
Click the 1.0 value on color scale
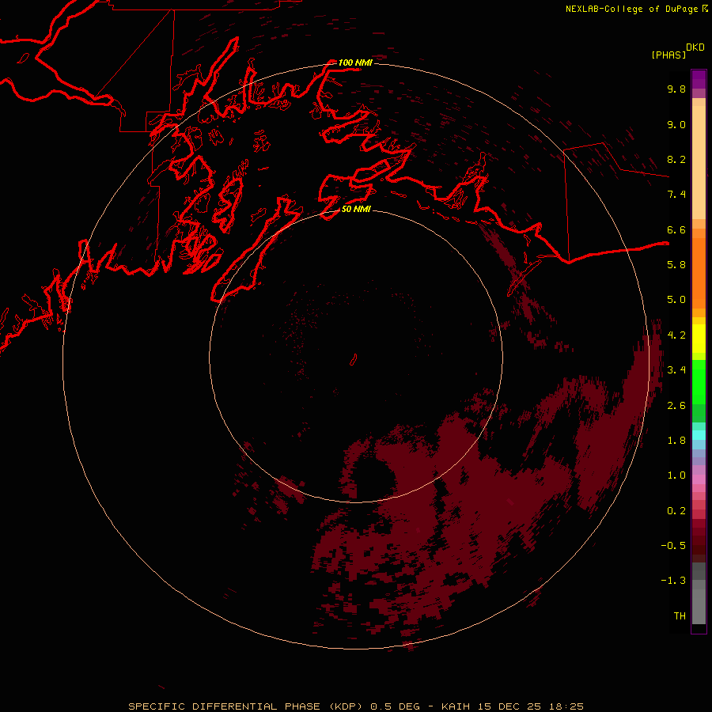[676, 475]
